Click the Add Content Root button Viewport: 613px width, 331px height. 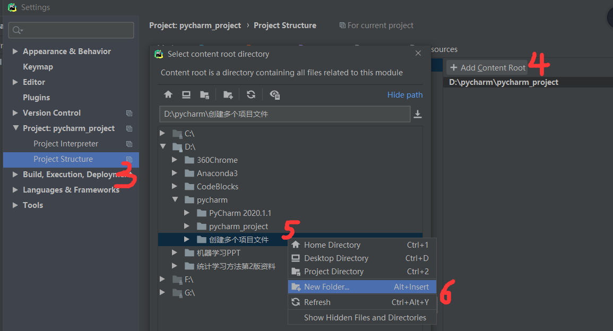pyautogui.click(x=488, y=68)
